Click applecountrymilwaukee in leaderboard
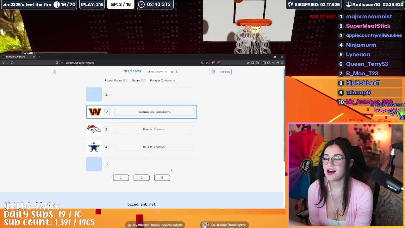This screenshot has height=228, width=405. [x=374, y=35]
